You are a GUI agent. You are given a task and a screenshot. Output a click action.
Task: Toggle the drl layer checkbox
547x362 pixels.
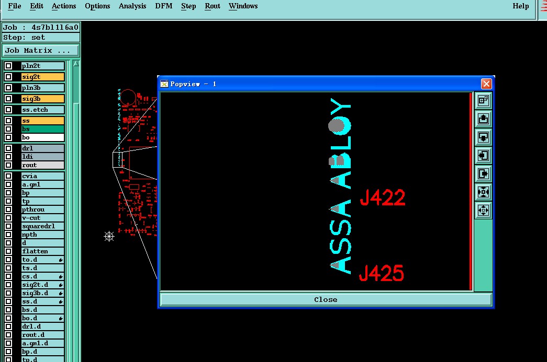[x=8, y=148]
